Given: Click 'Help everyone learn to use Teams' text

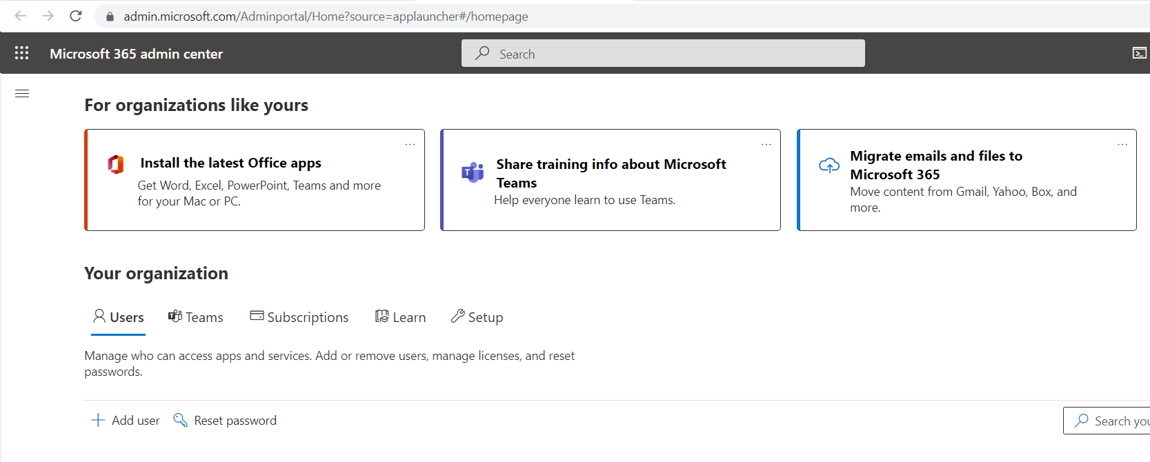Looking at the screenshot, I should click(x=585, y=200).
